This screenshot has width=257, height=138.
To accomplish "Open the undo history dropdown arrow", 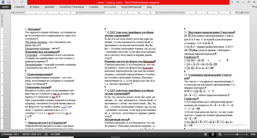I will pos(17,2).
